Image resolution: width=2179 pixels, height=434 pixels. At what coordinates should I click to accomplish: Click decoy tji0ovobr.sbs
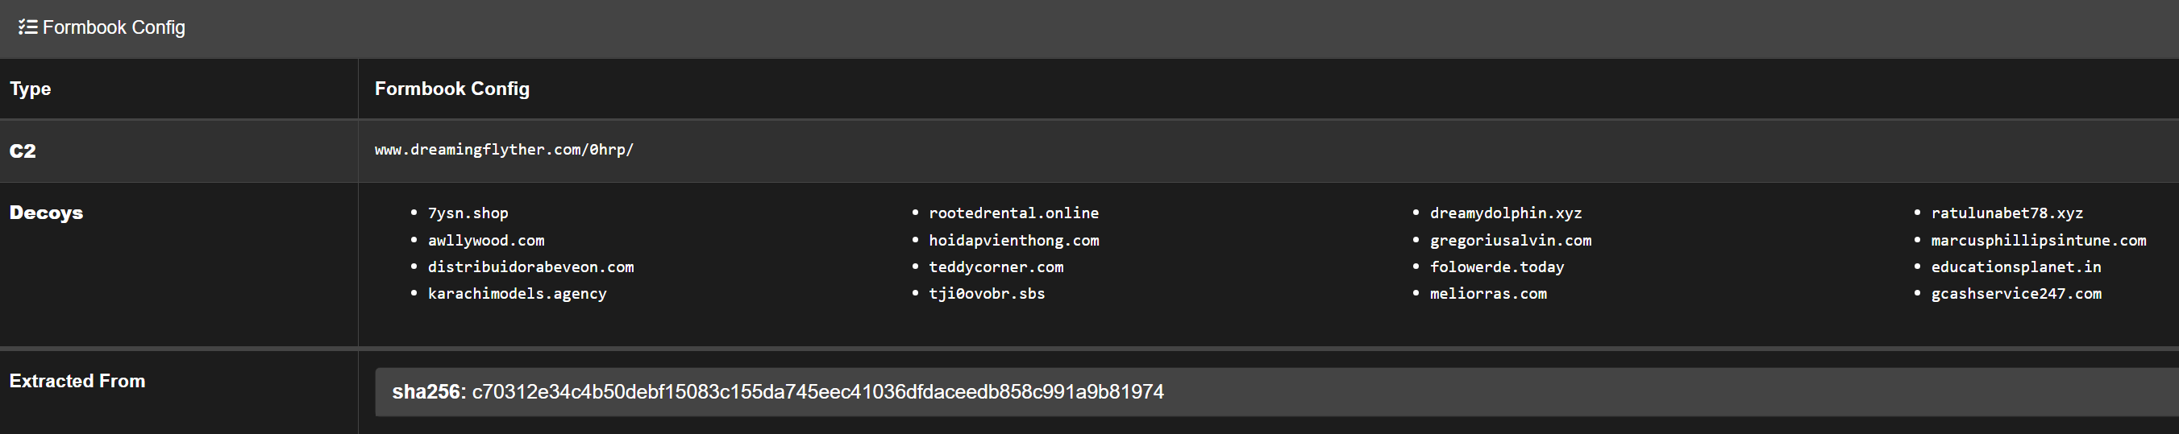986,294
